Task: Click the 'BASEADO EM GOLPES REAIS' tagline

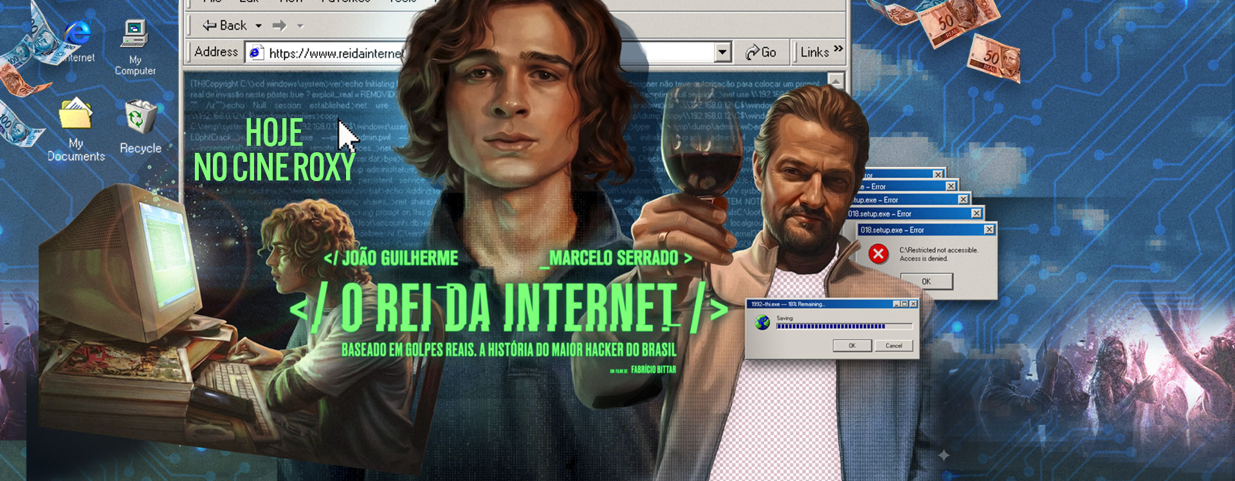Action: [509, 349]
